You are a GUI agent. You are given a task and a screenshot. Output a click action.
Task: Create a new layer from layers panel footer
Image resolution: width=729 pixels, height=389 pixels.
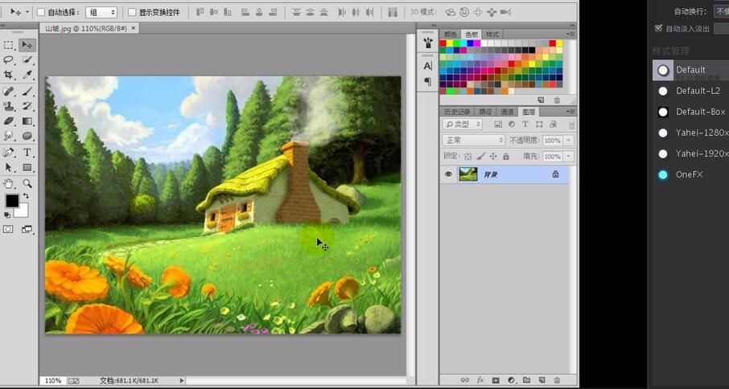(x=542, y=380)
